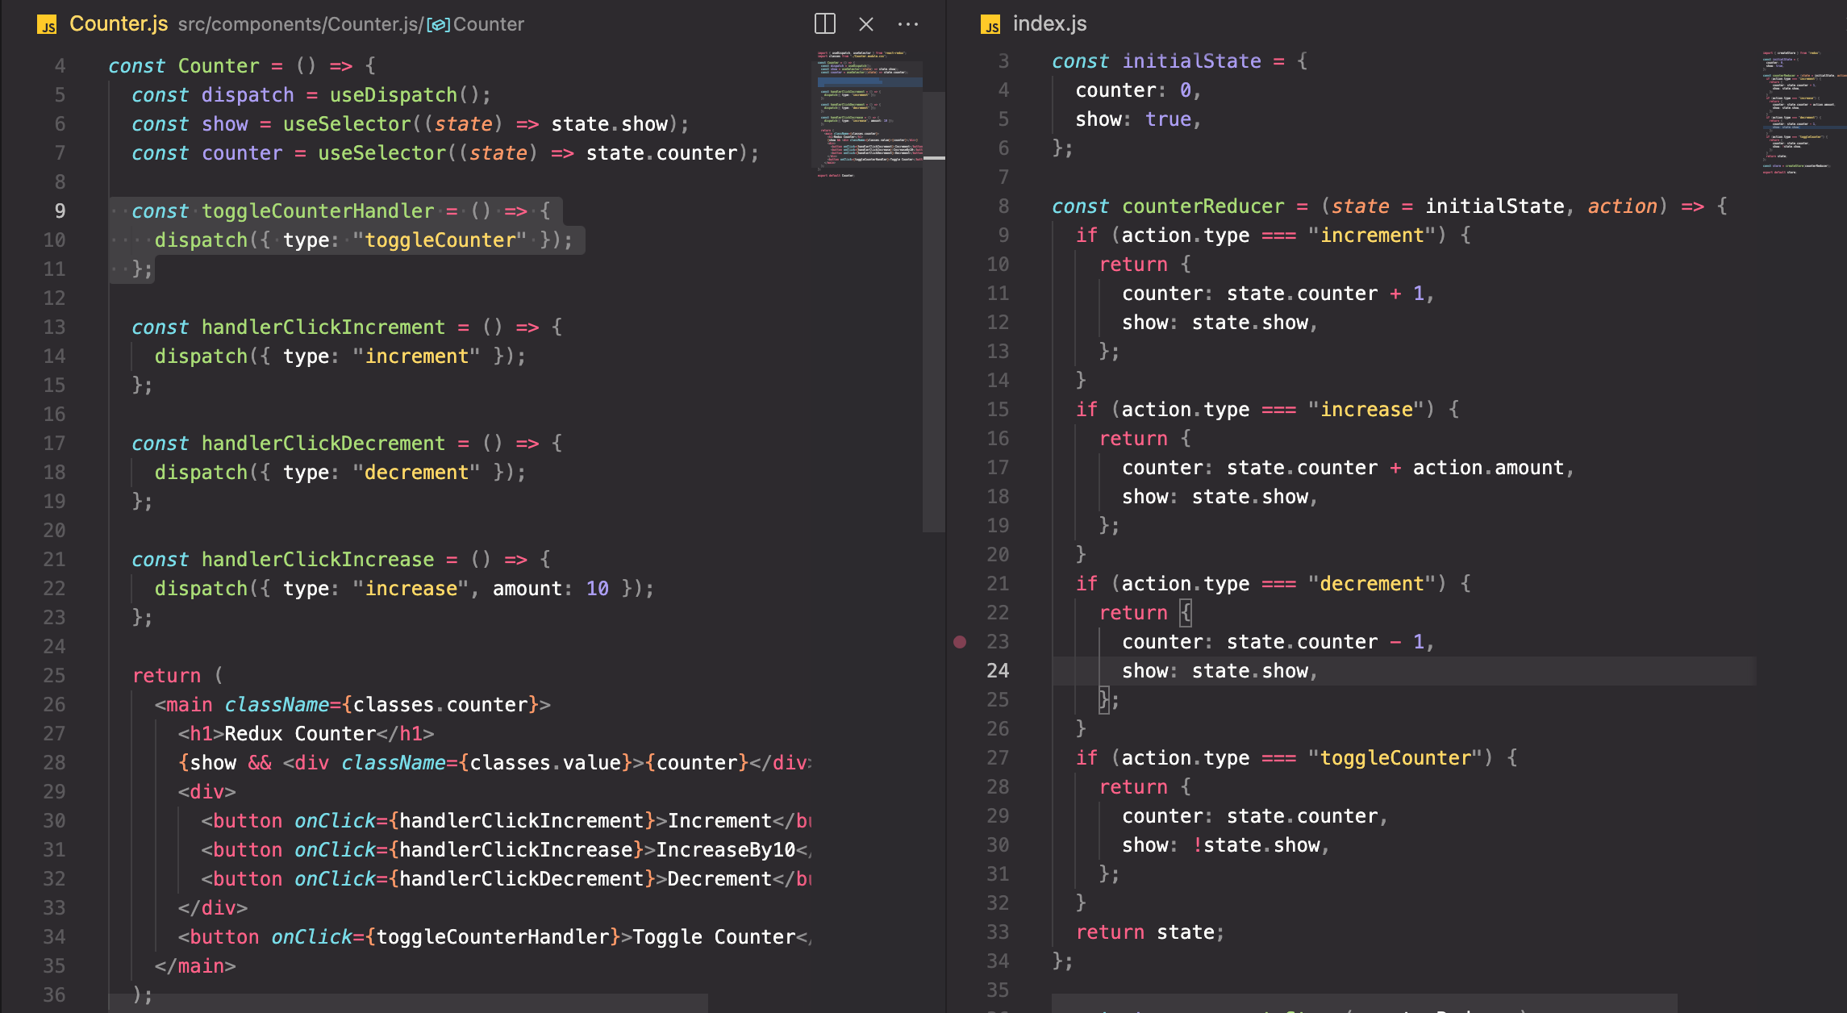Click handlerClickIncrease function name on line 21
The image size is (1847, 1013).
point(318,560)
